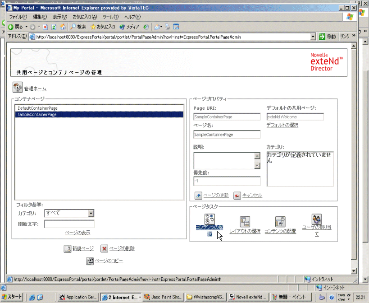Click the red X ページの削除 icon
The width and height of the screenshot is (369, 303).
(x=104, y=248)
